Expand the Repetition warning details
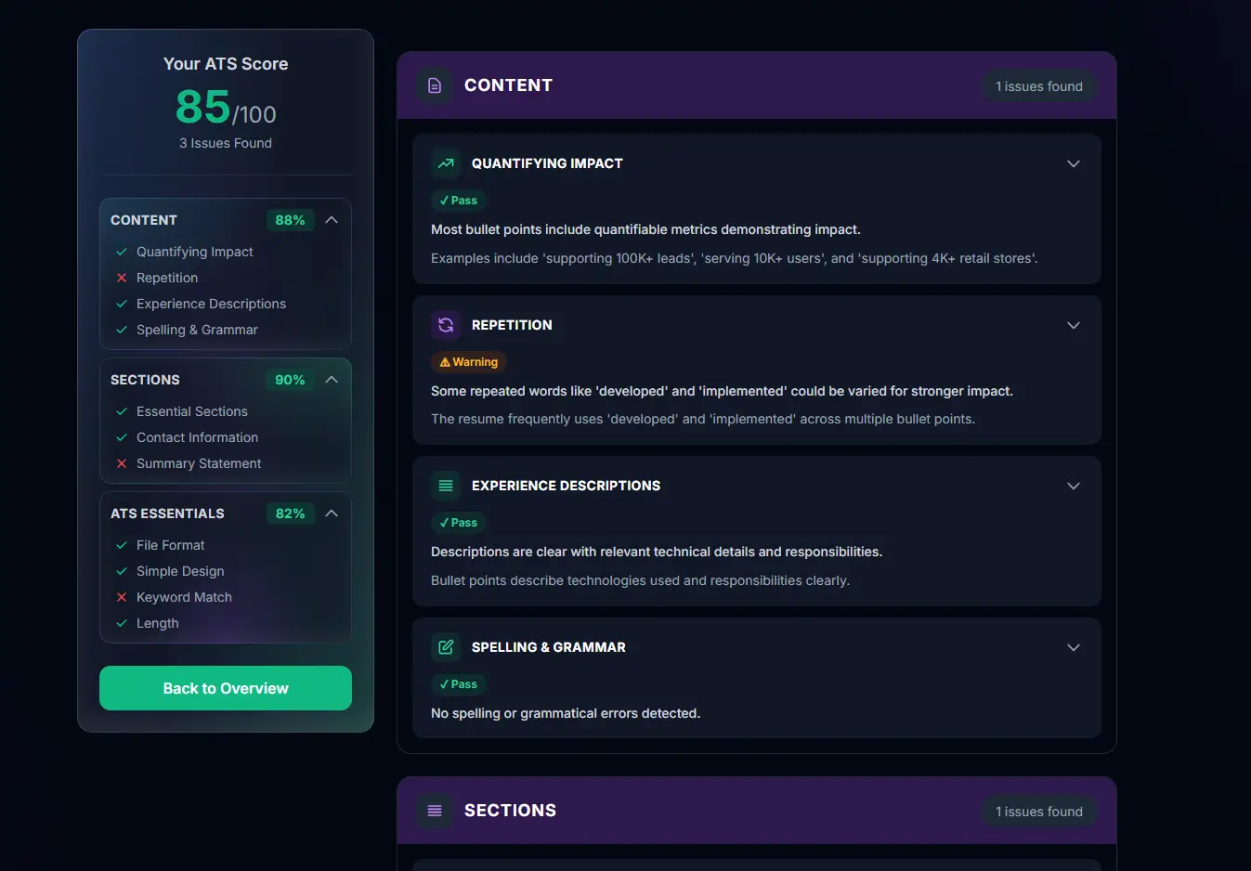The width and height of the screenshot is (1251, 871). [x=1073, y=325]
